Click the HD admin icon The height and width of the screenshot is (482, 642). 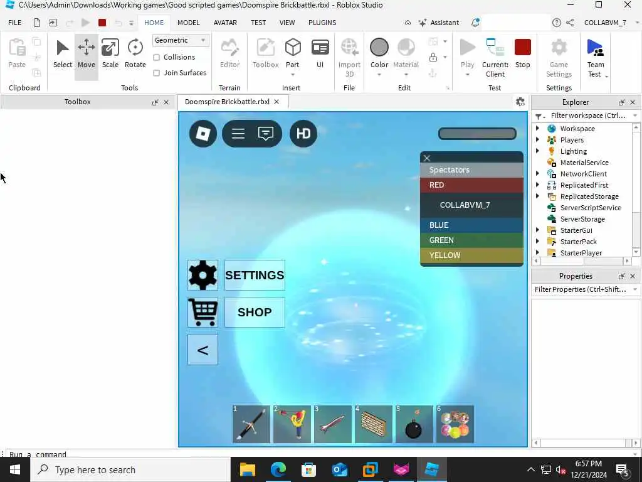point(303,133)
